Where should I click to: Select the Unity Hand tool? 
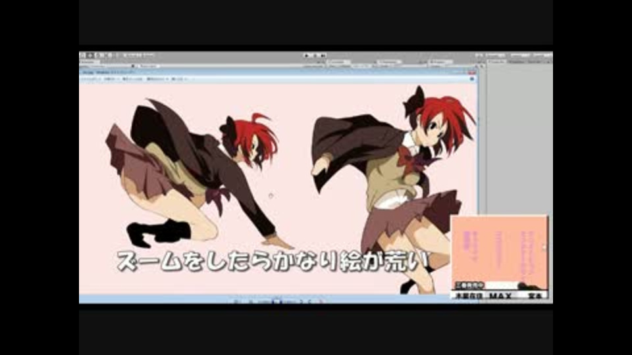coord(83,55)
